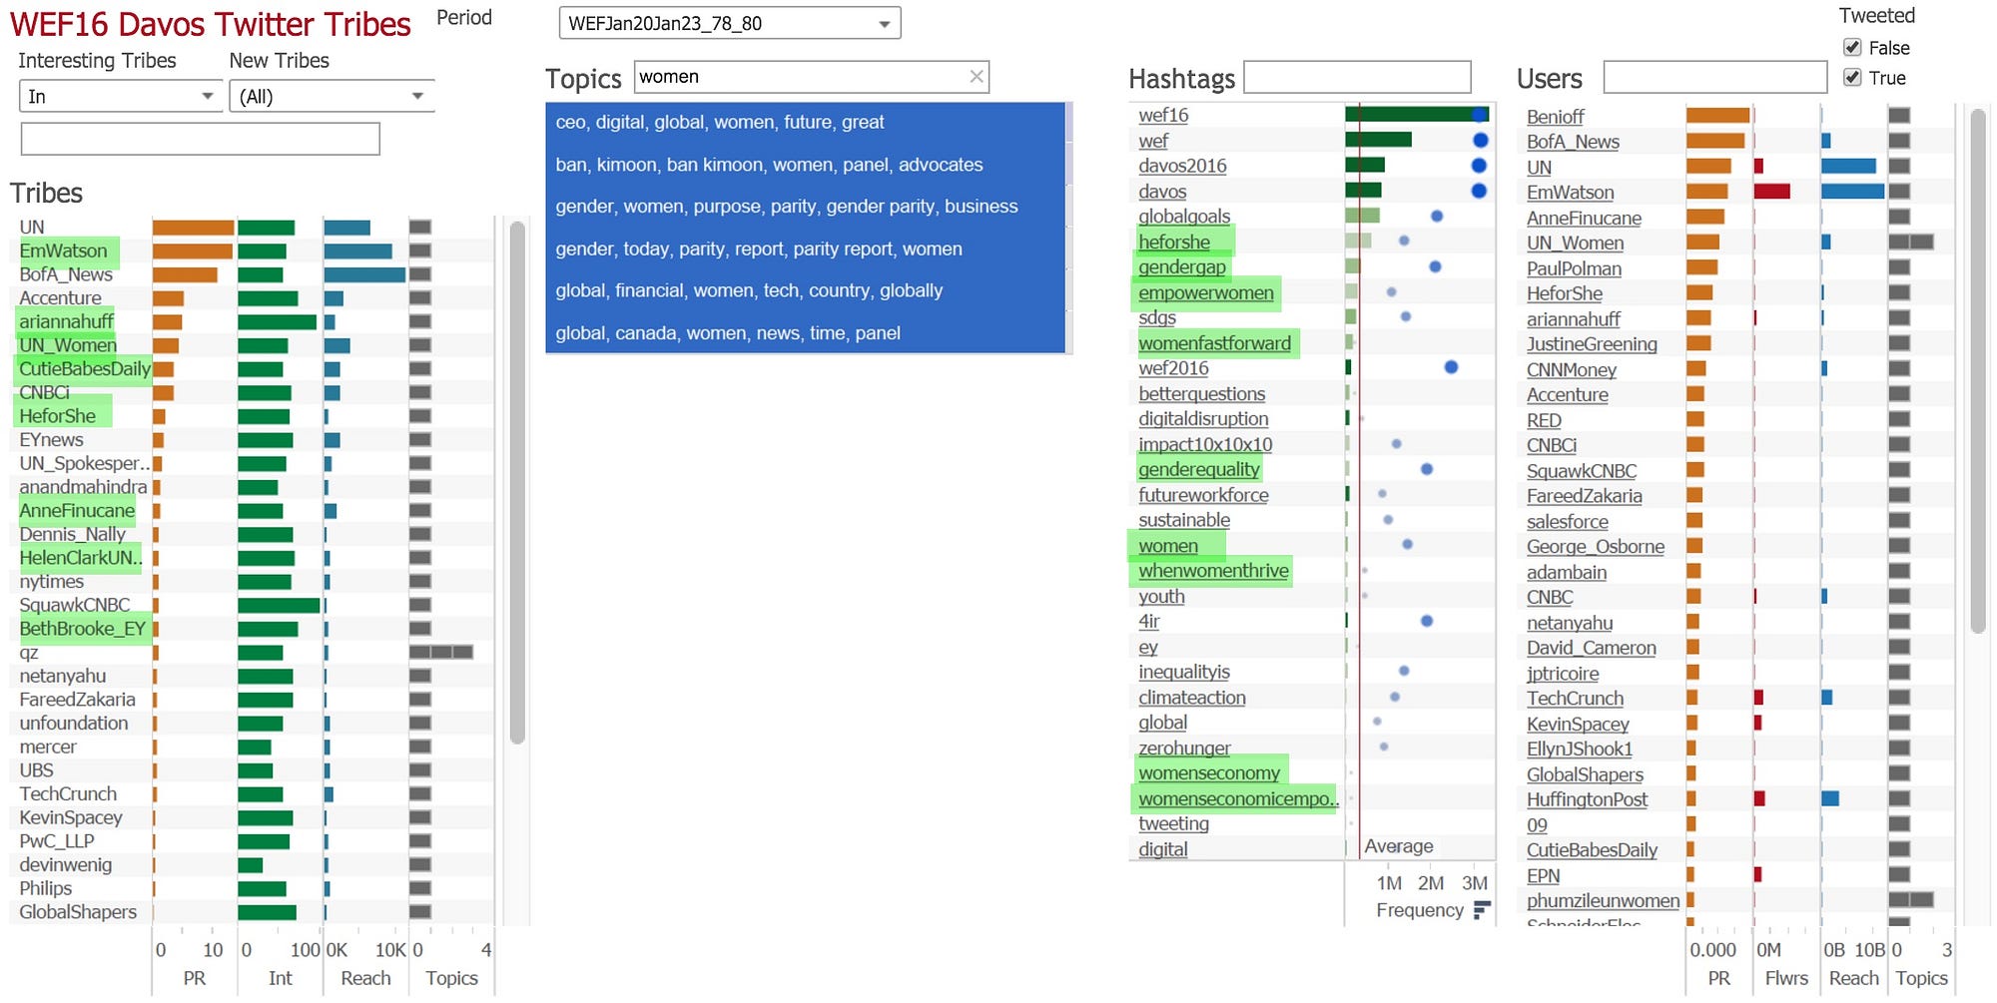Focus the Hashtags search field

pyautogui.click(x=1357, y=77)
